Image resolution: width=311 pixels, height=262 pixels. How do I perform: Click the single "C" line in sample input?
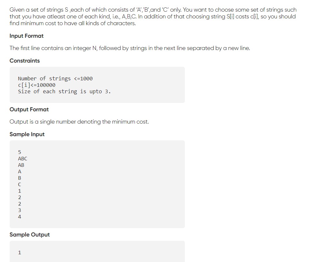pos(20,184)
